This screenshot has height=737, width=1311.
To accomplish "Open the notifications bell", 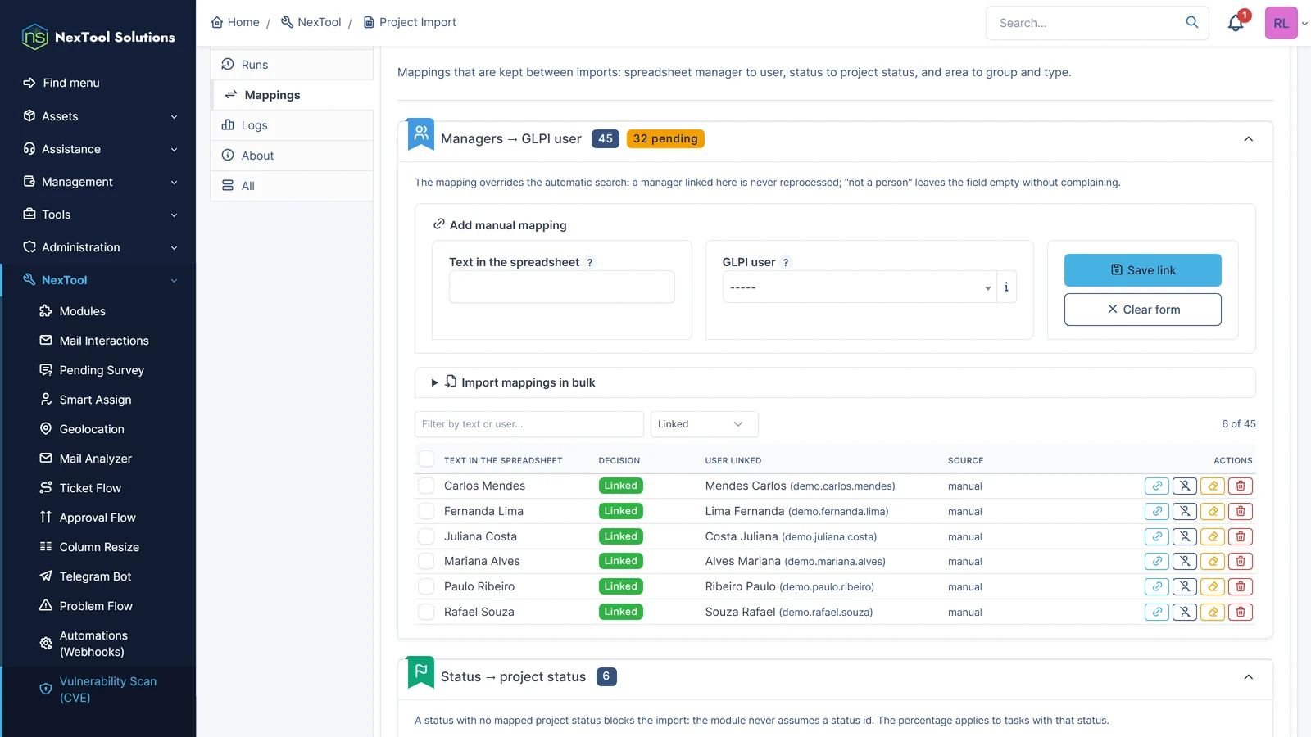I will pyautogui.click(x=1236, y=23).
